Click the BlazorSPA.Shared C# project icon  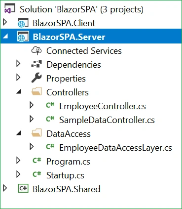tap(23, 188)
